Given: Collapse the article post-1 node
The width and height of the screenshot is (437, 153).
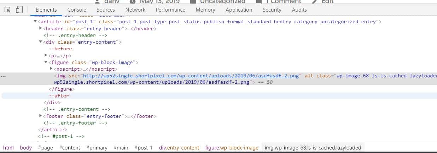Looking at the screenshot, I should (35, 22).
